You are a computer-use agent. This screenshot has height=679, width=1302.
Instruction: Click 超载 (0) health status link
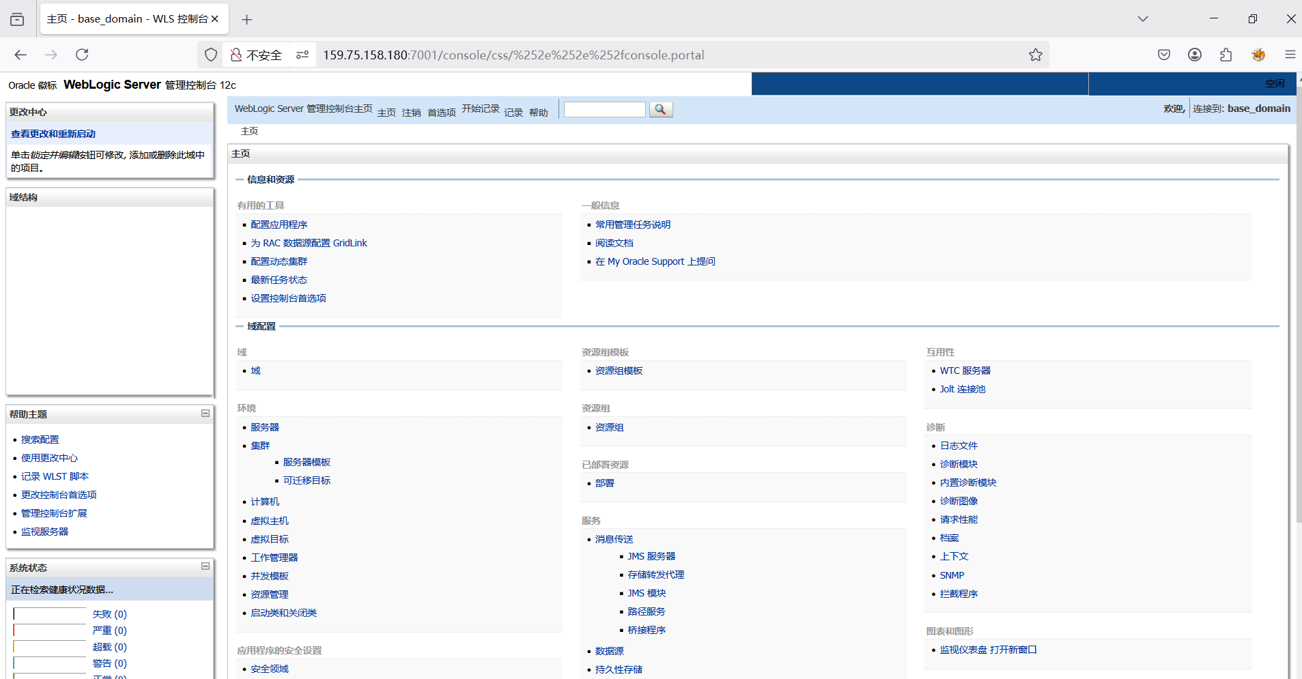(x=110, y=647)
